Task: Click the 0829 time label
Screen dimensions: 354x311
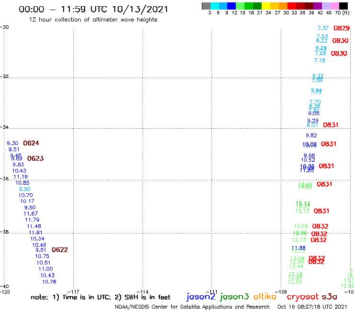Action: pos(342,28)
